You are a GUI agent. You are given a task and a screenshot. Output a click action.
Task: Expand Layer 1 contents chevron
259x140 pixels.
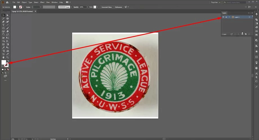point(230,17)
